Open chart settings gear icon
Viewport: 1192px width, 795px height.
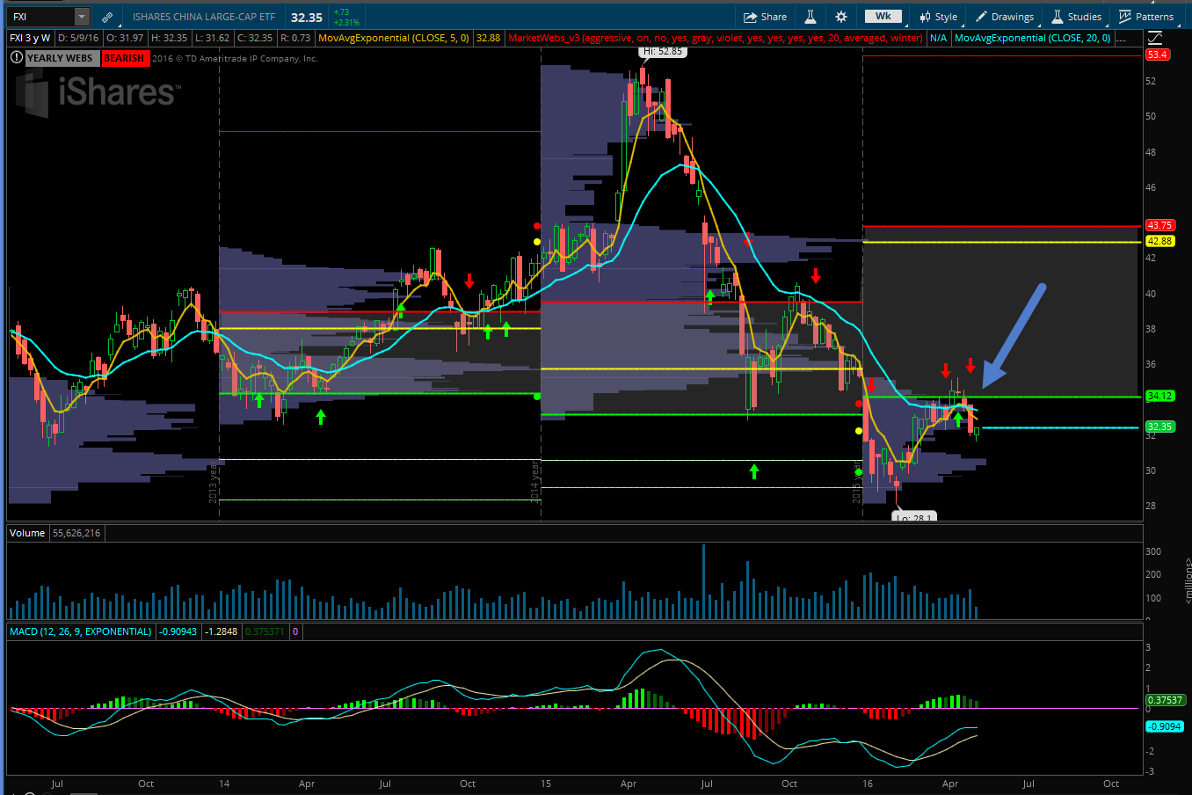tap(841, 17)
